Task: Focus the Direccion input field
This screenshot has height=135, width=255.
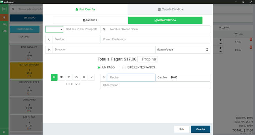Action: click(104, 50)
